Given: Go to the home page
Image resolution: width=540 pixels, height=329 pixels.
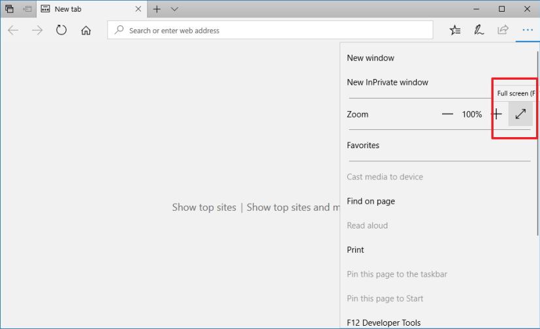Looking at the screenshot, I should (86, 30).
